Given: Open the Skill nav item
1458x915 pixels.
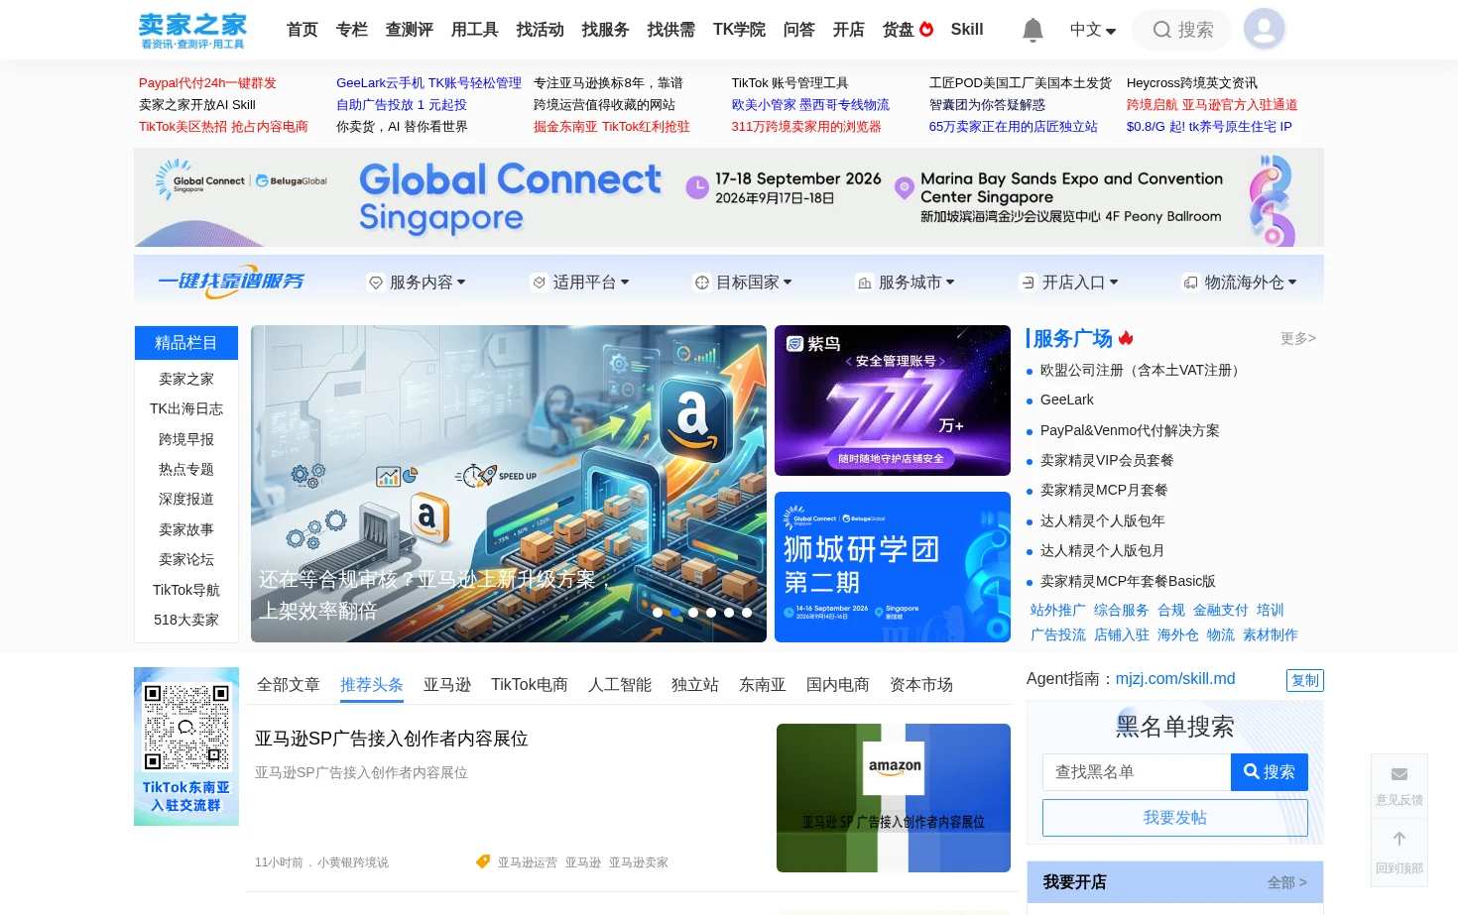Looking at the screenshot, I should pos(967,30).
